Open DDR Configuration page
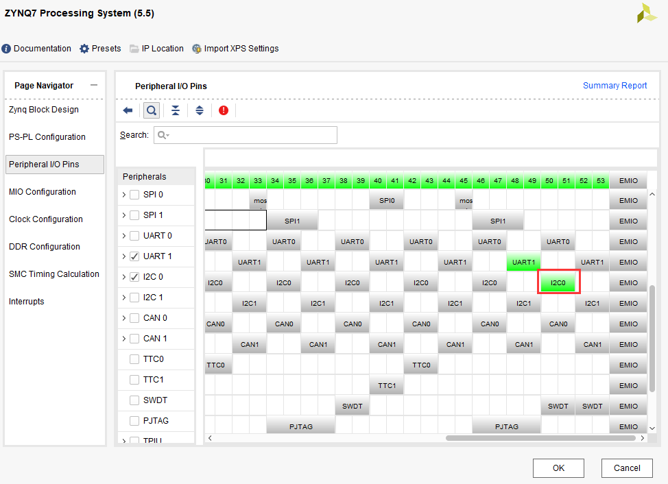The height and width of the screenshot is (484, 668). click(x=45, y=247)
